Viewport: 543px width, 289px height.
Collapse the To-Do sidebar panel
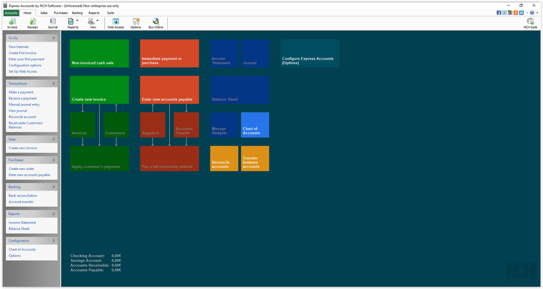click(x=54, y=38)
